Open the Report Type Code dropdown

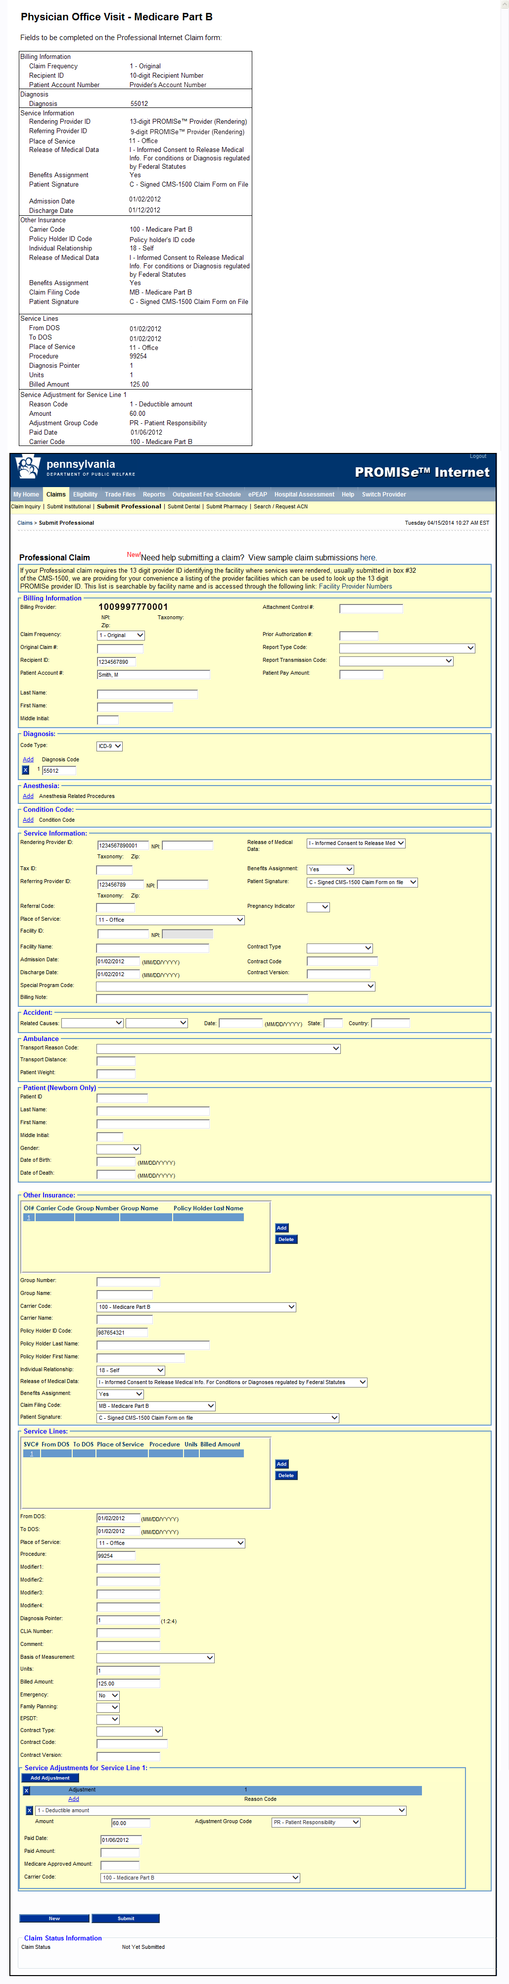pyautogui.click(x=408, y=648)
